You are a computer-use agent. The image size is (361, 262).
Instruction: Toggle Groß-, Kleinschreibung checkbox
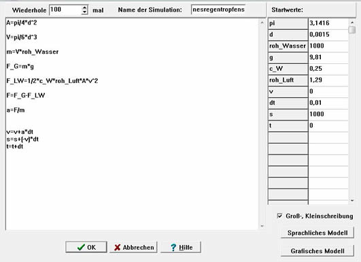pos(279,216)
